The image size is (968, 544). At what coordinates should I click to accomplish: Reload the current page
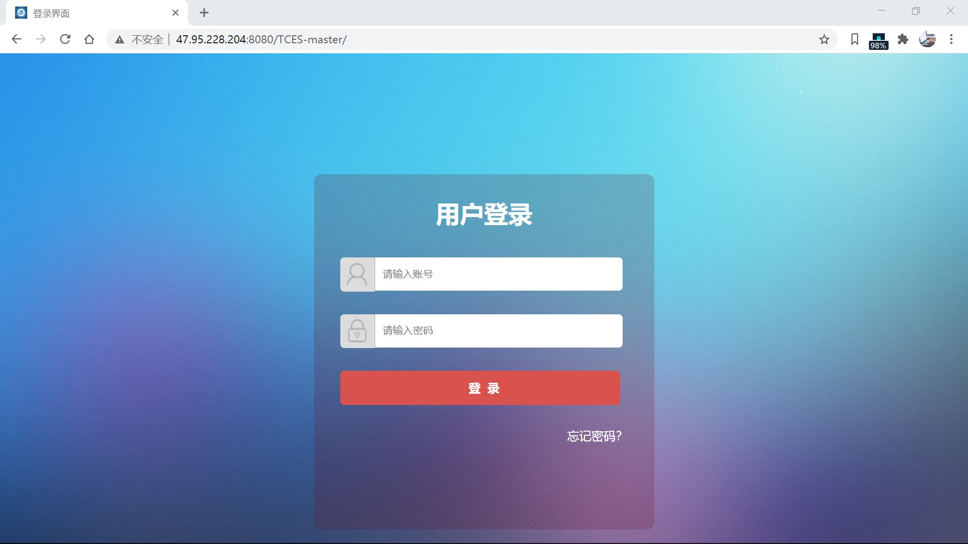(65, 39)
